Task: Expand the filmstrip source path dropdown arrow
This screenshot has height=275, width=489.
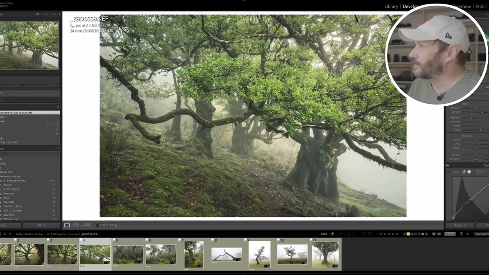Action: pos(99,234)
